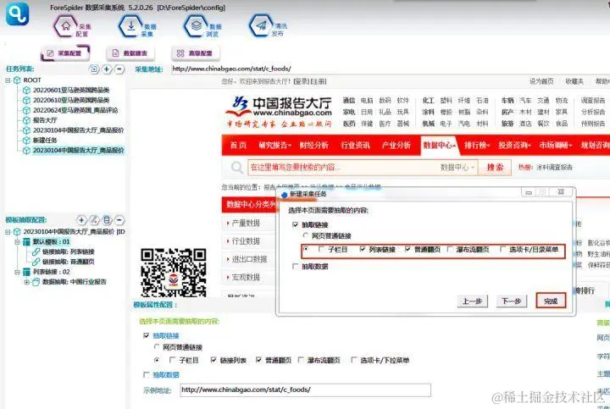The width and height of the screenshot is (610, 409).
Task: Uncheck 普通翻页 in the 新建采集任务 dialog
Action: 408,249
